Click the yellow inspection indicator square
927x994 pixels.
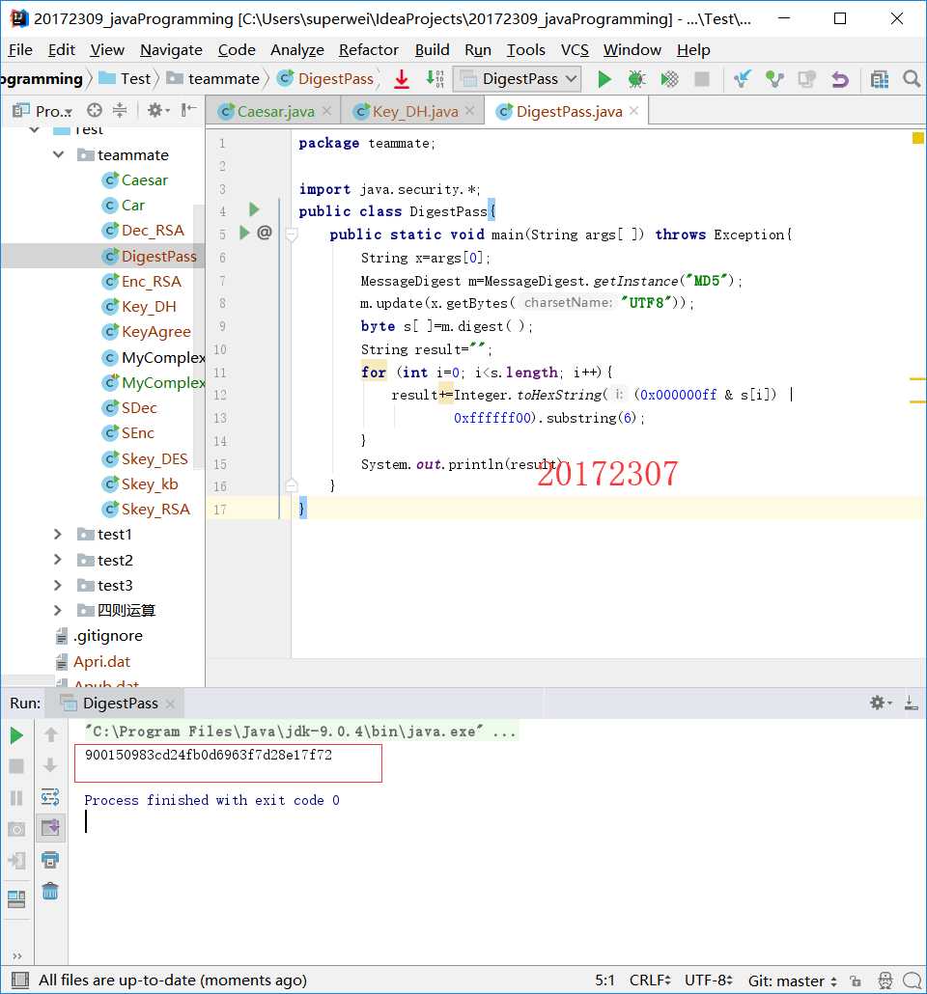pos(917,138)
